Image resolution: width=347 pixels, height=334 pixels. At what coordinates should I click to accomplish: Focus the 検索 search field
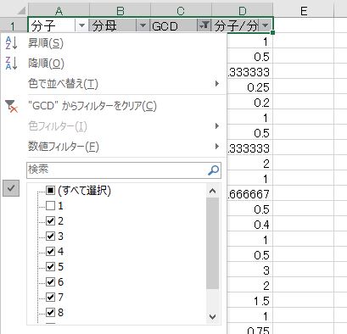coord(124,170)
